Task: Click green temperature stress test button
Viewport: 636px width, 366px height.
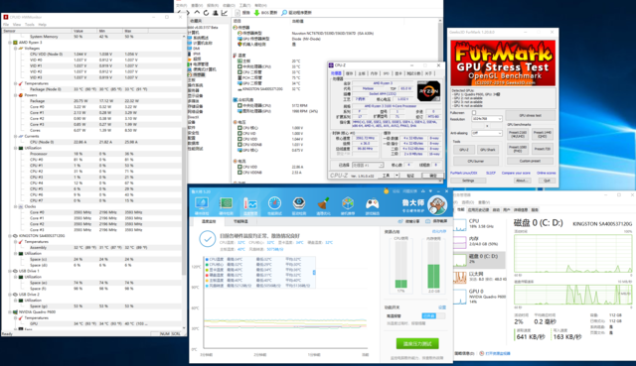Action: click(417, 344)
